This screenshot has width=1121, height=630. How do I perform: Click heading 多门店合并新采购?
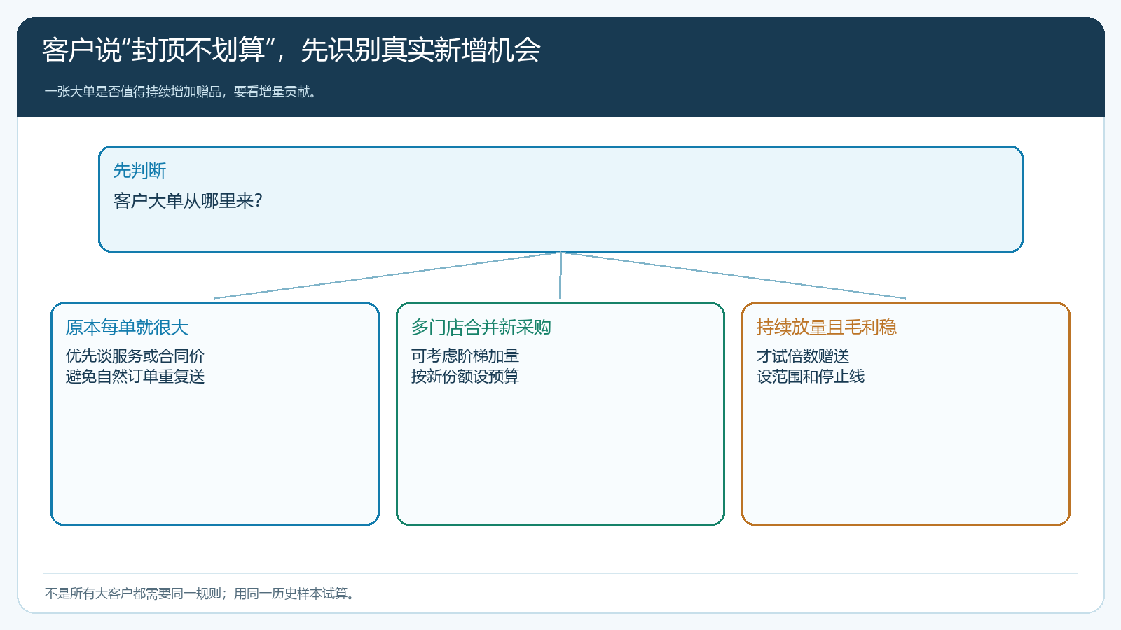[x=481, y=328]
